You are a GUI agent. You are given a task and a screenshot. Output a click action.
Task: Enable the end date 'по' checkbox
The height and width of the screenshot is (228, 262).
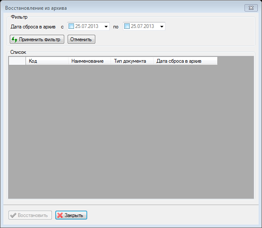127,26
